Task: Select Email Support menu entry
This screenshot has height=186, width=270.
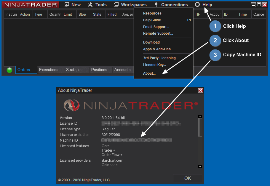Action: click(156, 27)
